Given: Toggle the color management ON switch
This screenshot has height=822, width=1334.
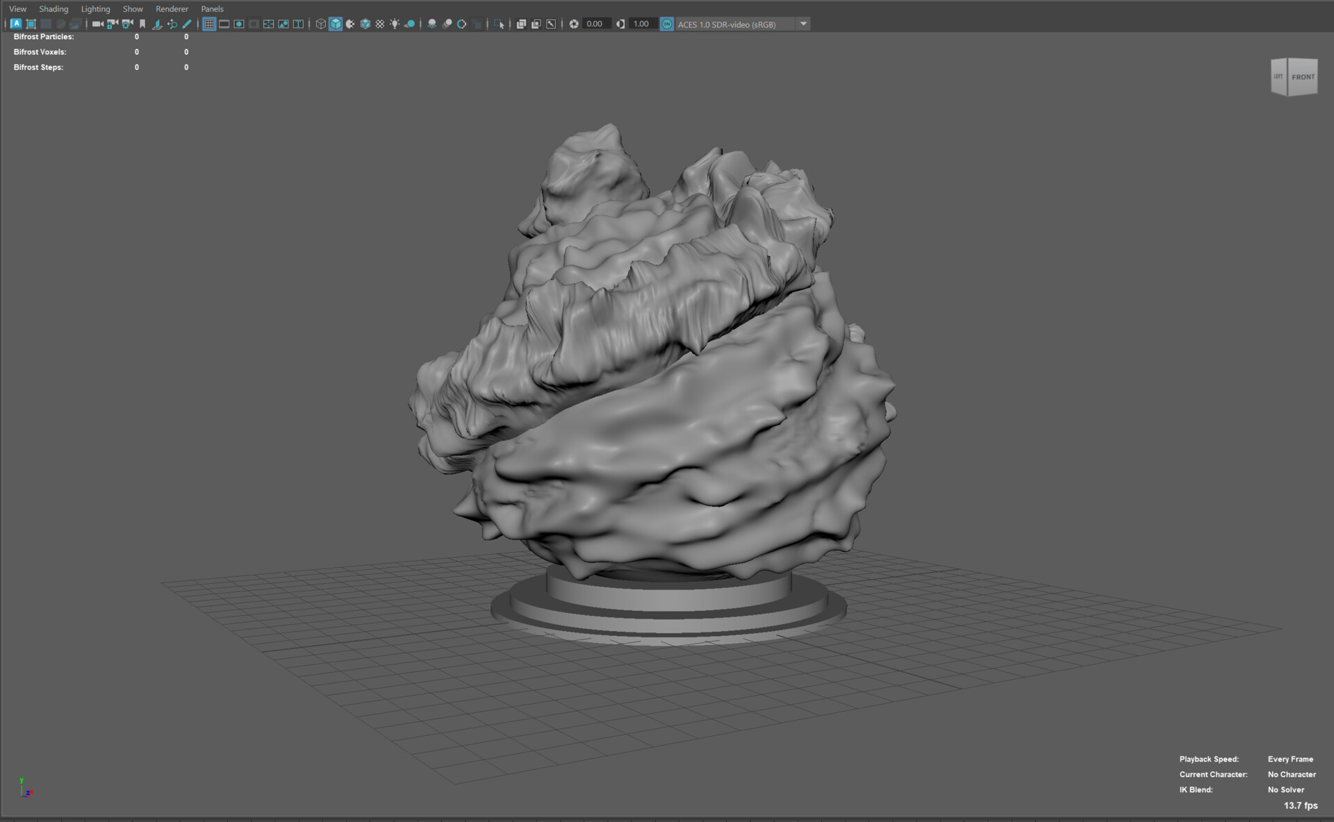Looking at the screenshot, I should coord(667,24).
